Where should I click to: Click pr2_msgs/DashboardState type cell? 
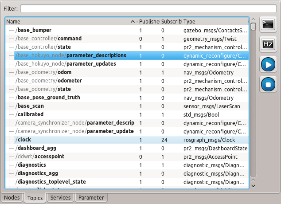pyautogui.click(x=215, y=149)
